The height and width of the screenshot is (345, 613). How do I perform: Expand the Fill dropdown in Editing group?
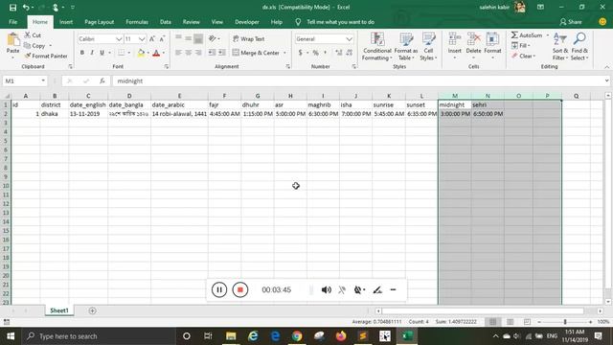(x=529, y=46)
